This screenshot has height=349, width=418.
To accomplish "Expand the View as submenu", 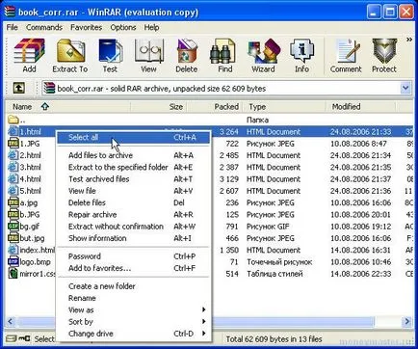I will [203, 309].
